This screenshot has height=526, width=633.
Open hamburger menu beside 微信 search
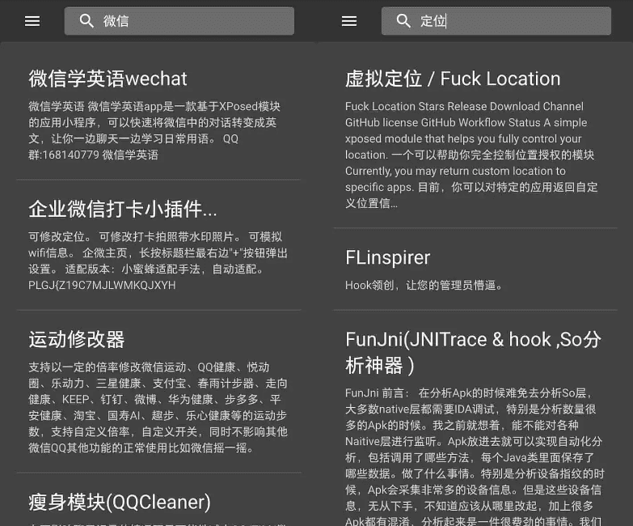[x=32, y=21]
